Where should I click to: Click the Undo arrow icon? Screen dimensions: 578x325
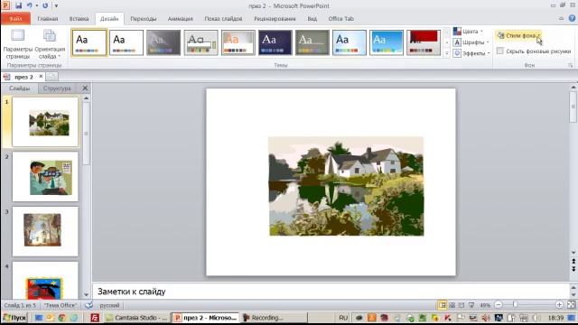(x=29, y=5)
